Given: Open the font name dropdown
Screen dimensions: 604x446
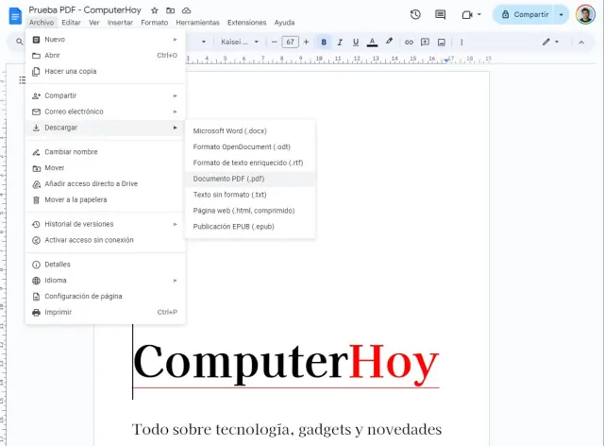Looking at the screenshot, I should 240,42.
